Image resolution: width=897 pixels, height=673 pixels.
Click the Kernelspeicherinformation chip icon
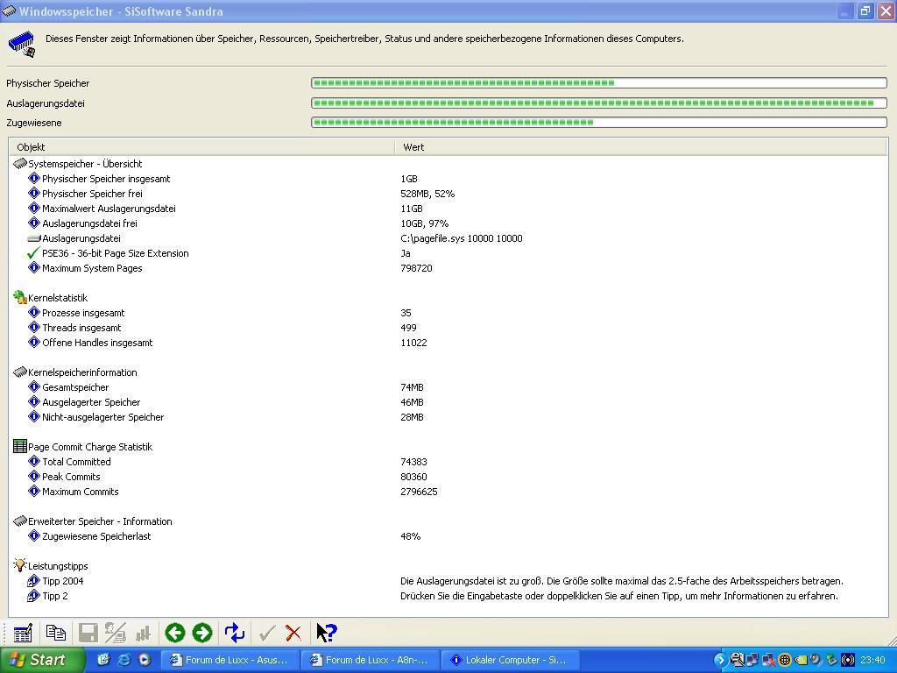[x=20, y=372]
